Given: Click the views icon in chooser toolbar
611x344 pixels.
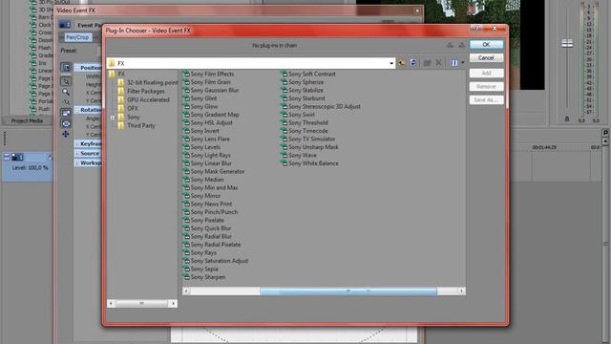Looking at the screenshot, I should tap(454, 63).
